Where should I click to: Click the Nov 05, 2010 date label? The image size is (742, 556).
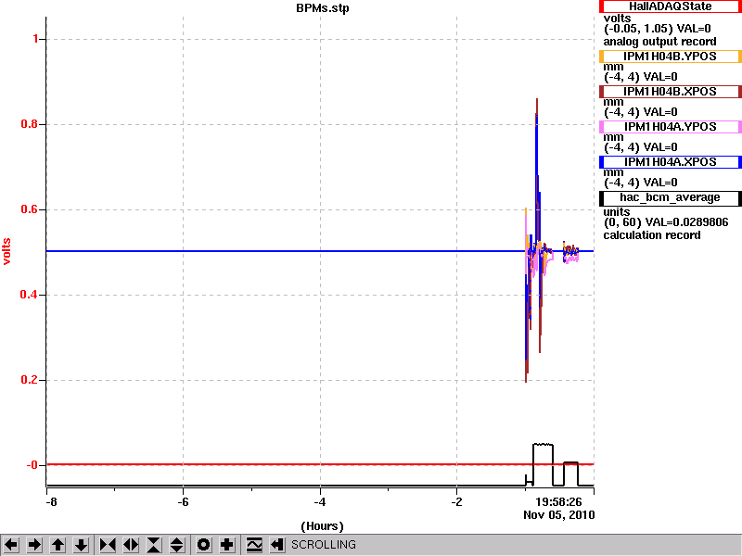(x=559, y=515)
